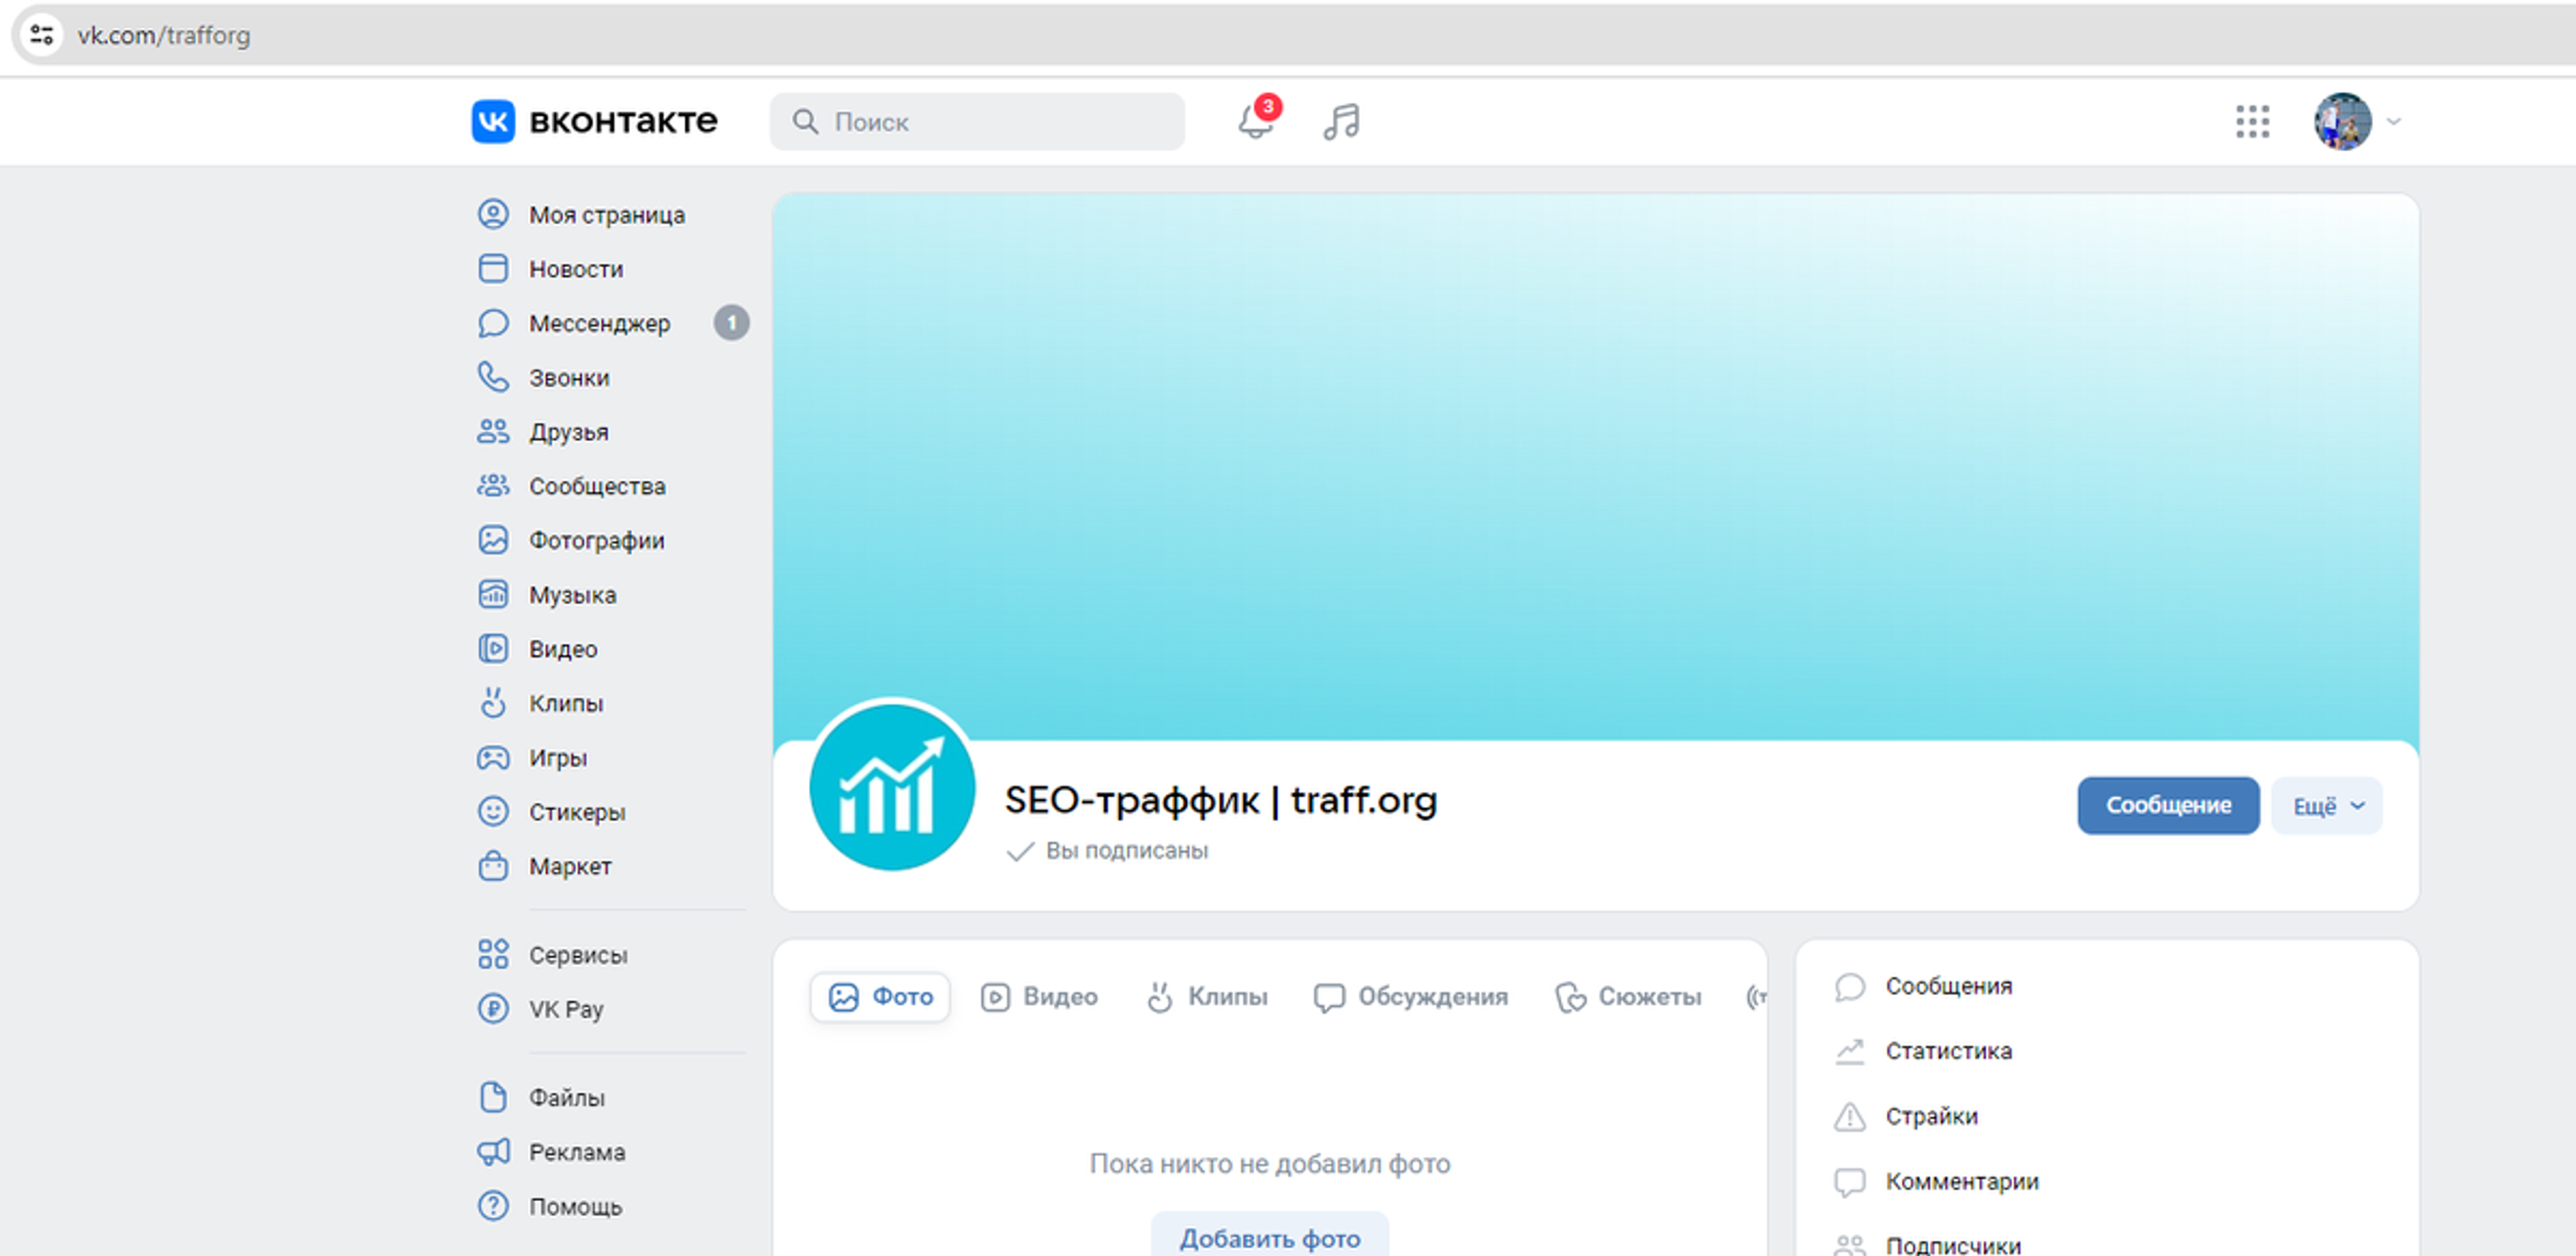Click the Сообщение button
The image size is (2576, 1256).
coord(2168,806)
